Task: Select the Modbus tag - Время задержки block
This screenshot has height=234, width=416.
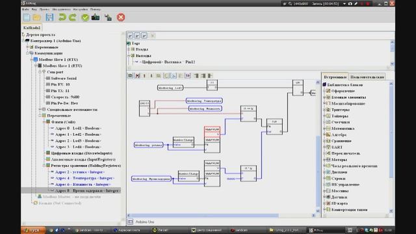Action: click(x=151, y=179)
